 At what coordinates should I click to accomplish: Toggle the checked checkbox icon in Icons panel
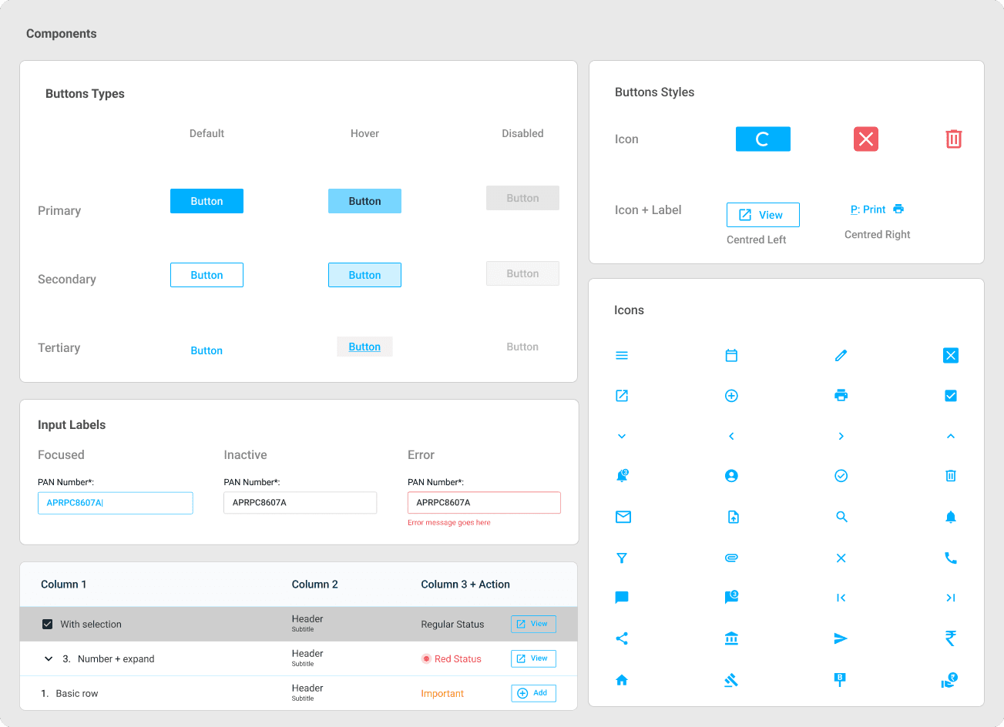951,395
